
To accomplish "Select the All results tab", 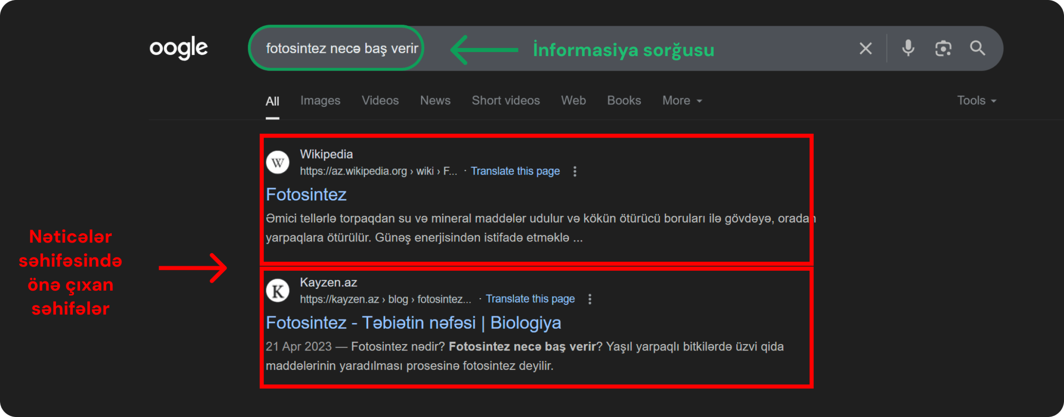I will (272, 101).
